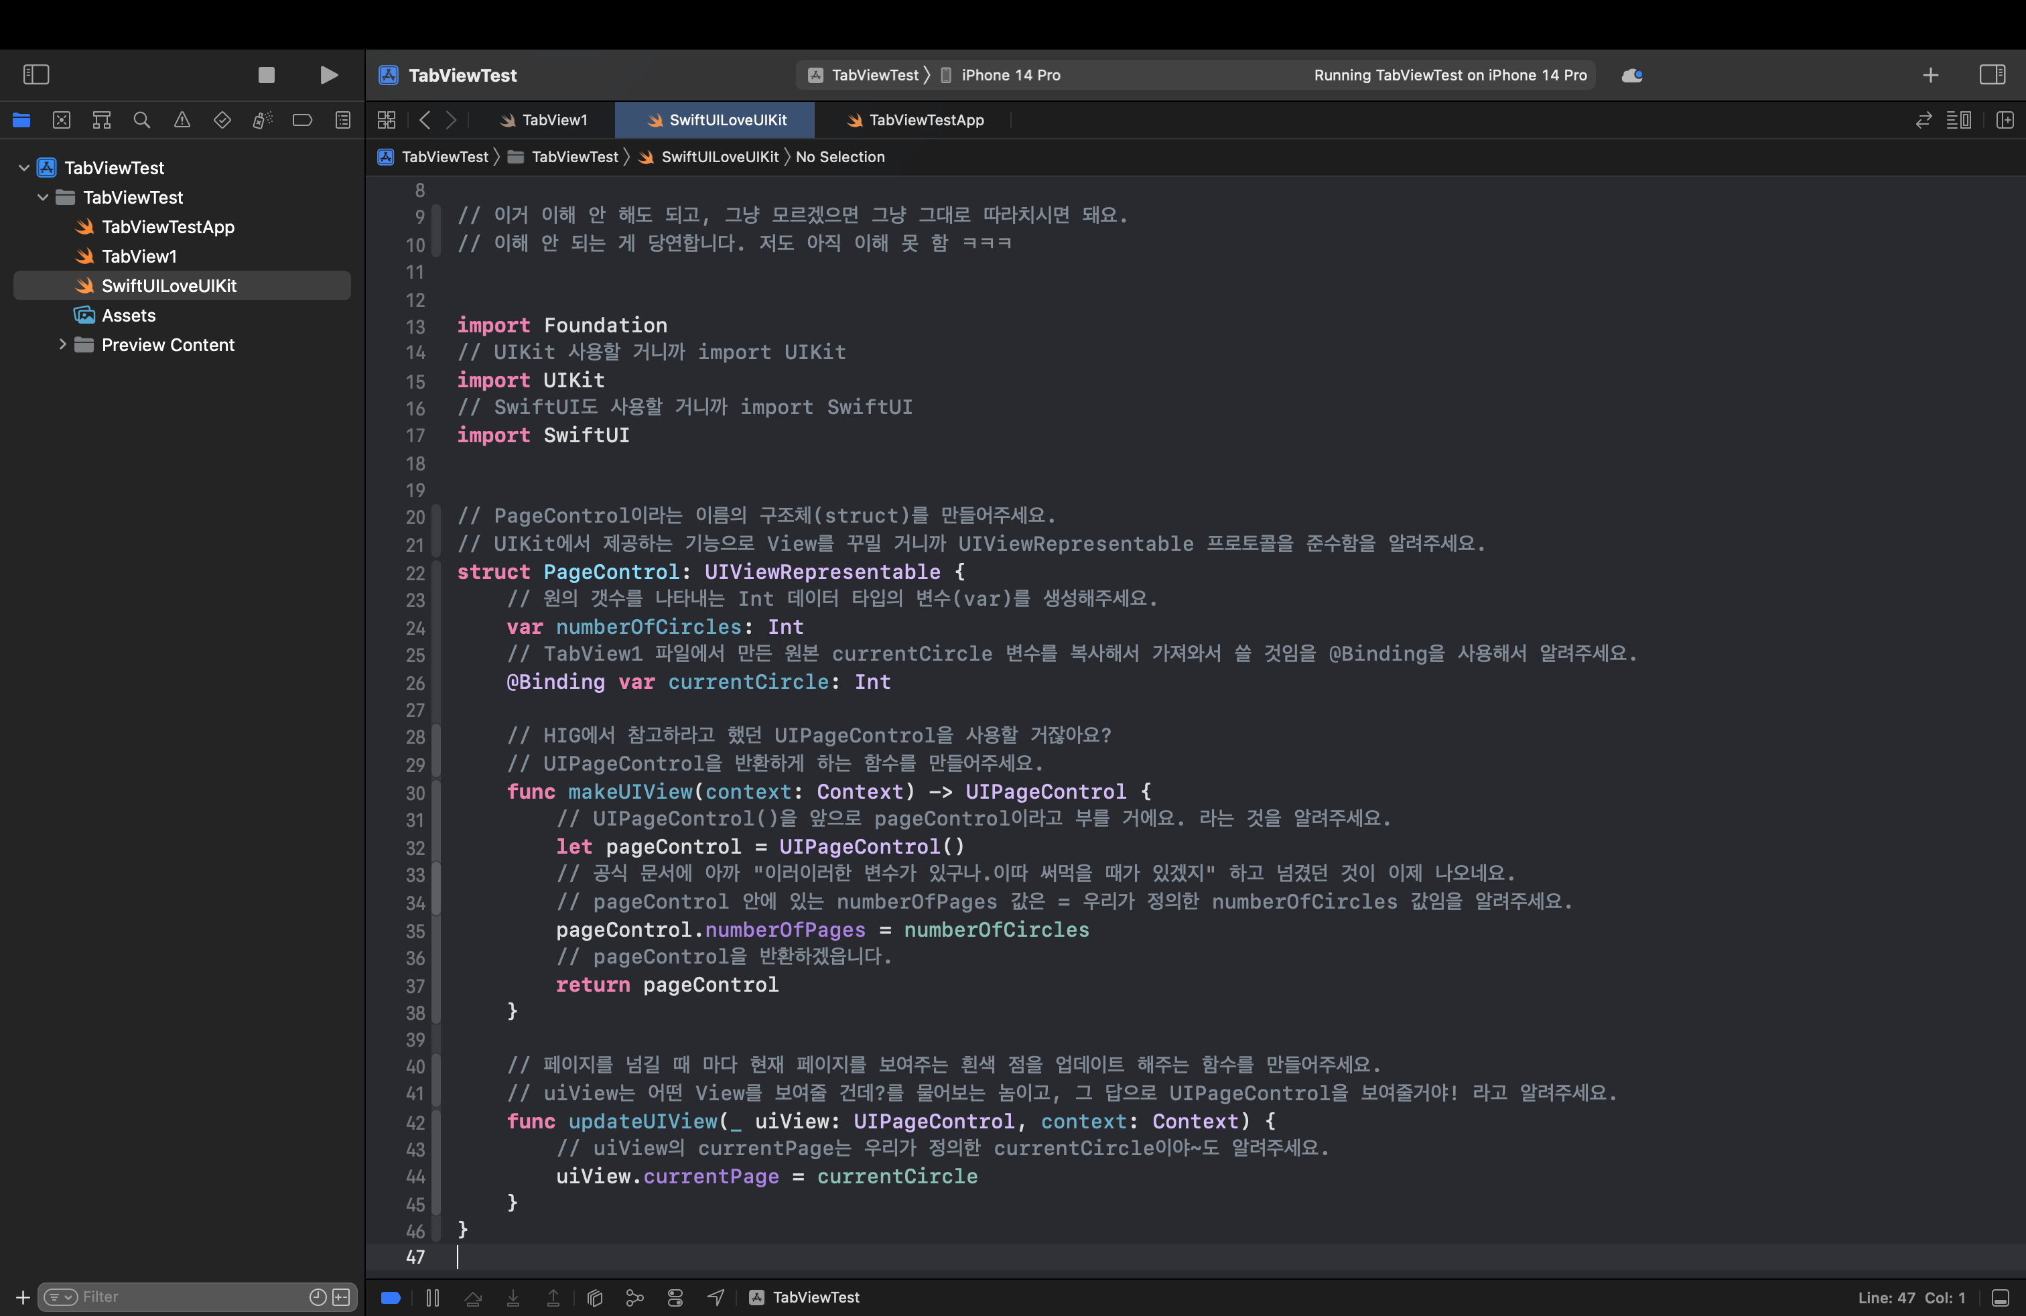This screenshot has width=2026, height=1316.
Task: Open the Issue navigator warning icon
Action: (x=182, y=120)
